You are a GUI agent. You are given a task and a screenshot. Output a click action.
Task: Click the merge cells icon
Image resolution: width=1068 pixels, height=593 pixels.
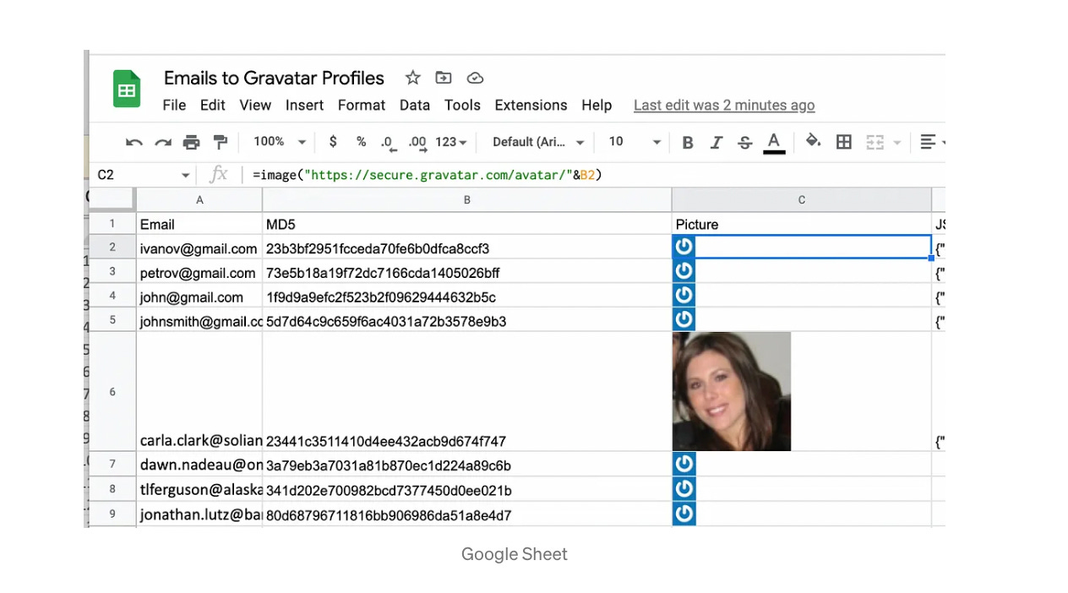tap(875, 142)
